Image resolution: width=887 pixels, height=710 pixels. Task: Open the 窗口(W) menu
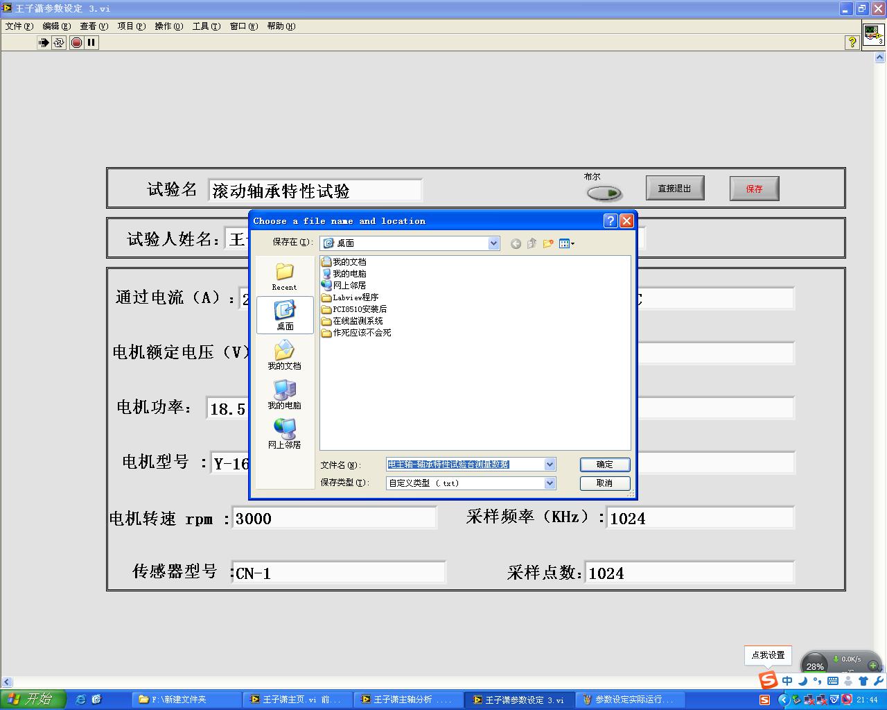tap(243, 26)
